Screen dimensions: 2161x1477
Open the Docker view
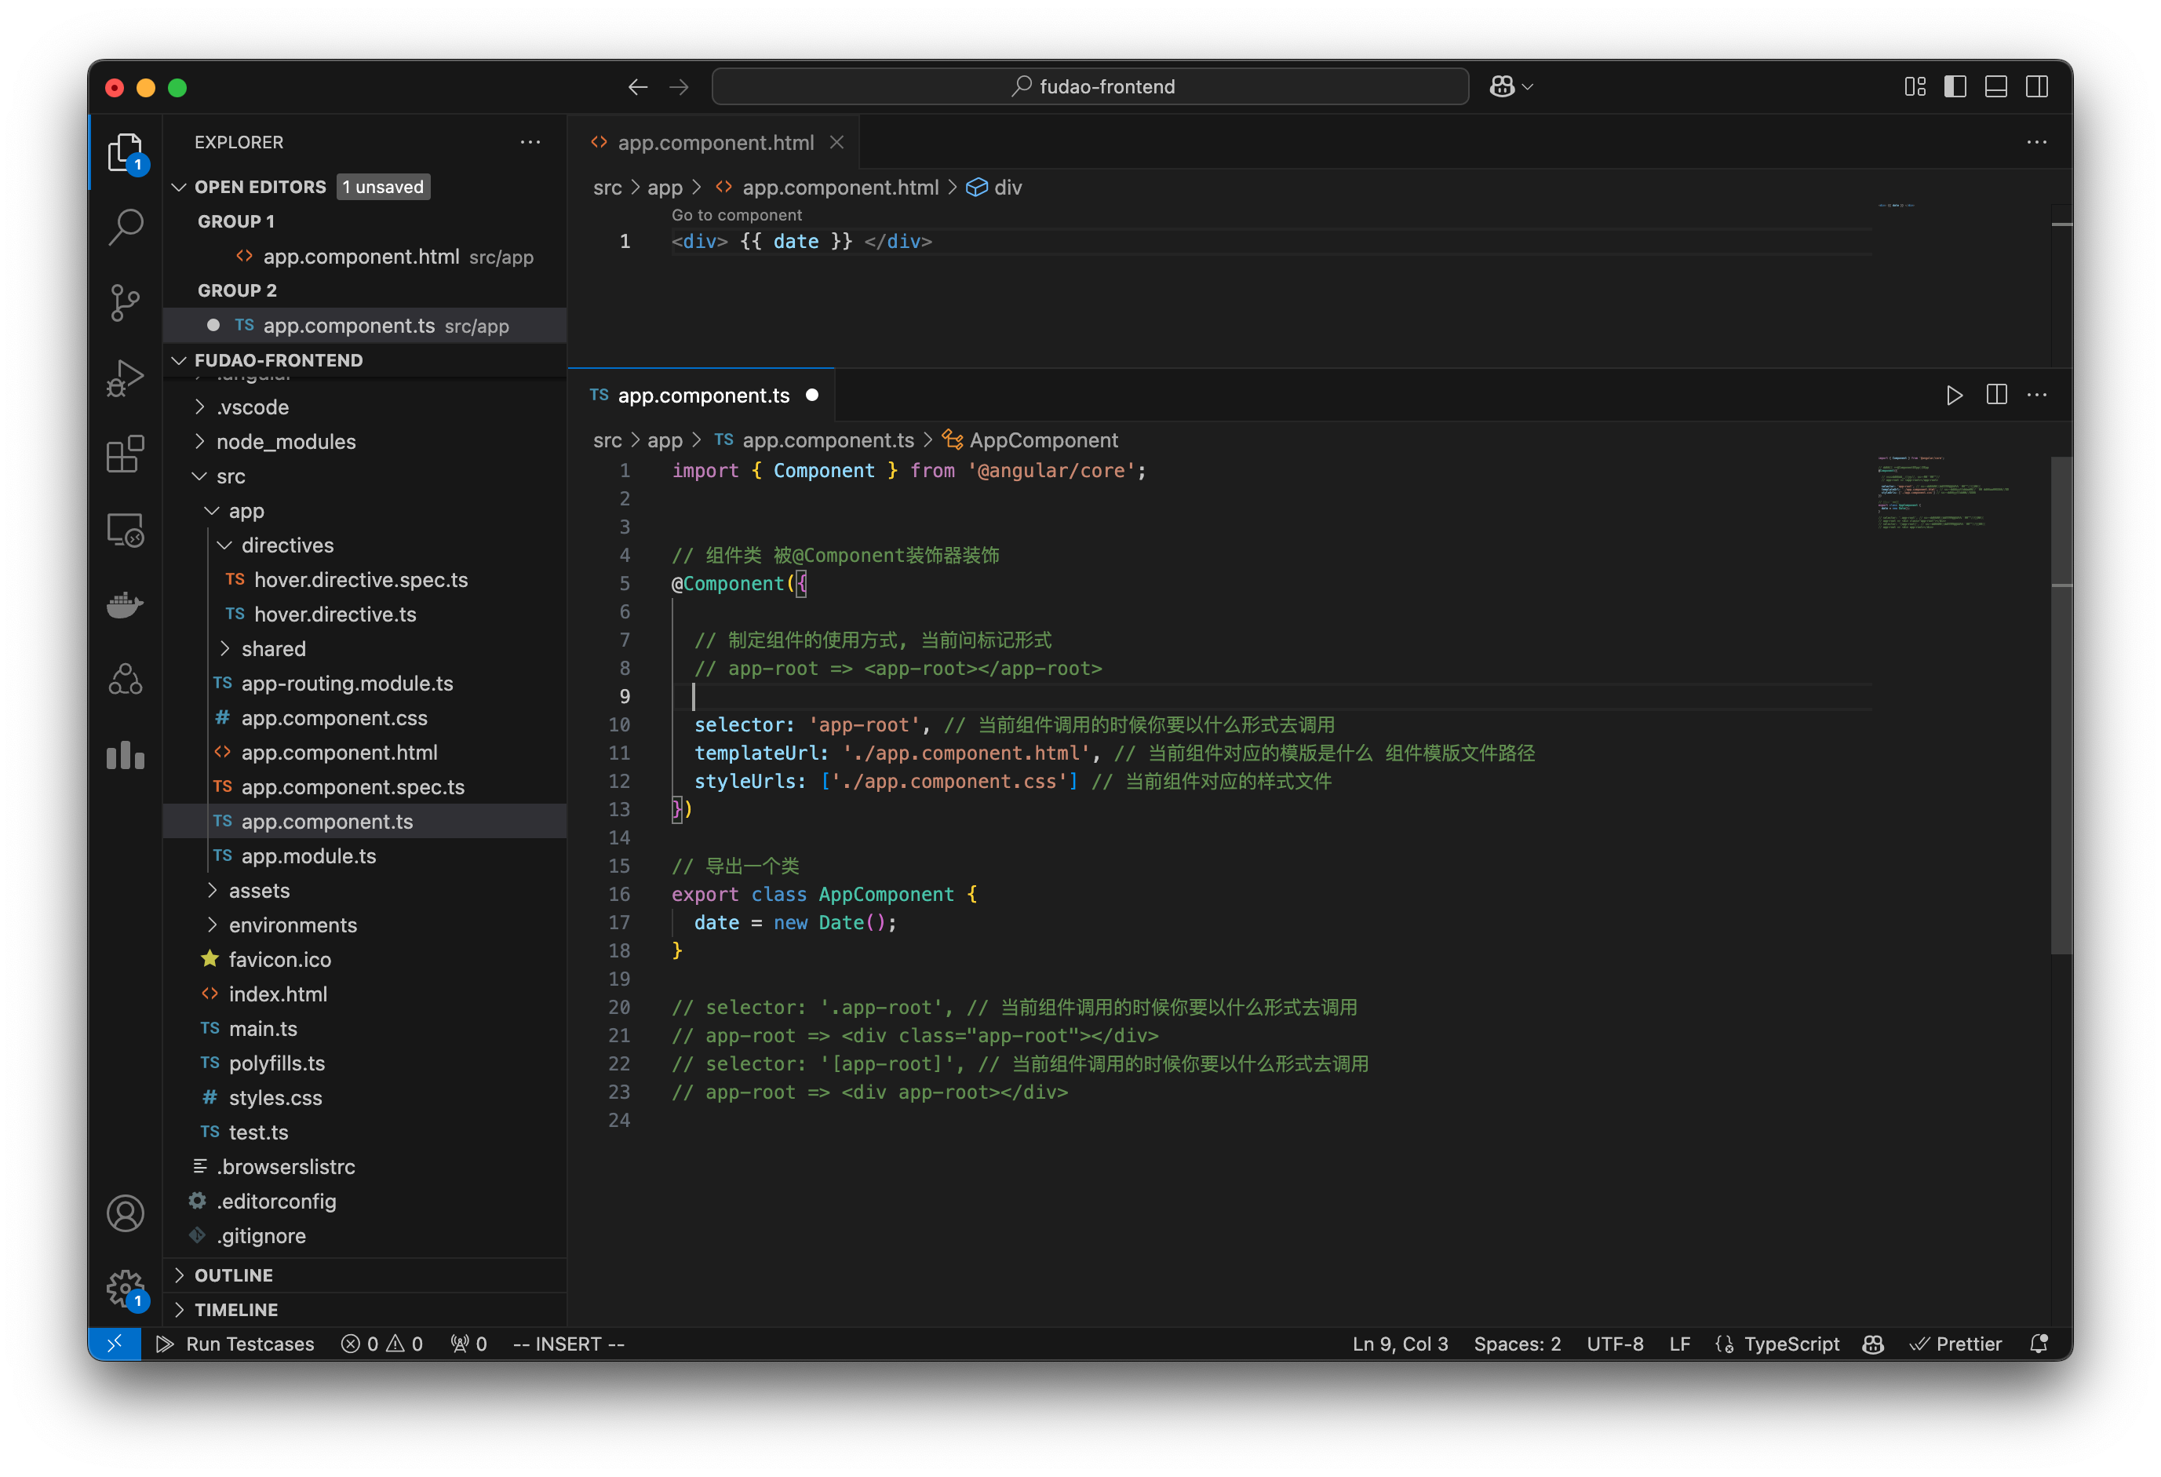(126, 604)
